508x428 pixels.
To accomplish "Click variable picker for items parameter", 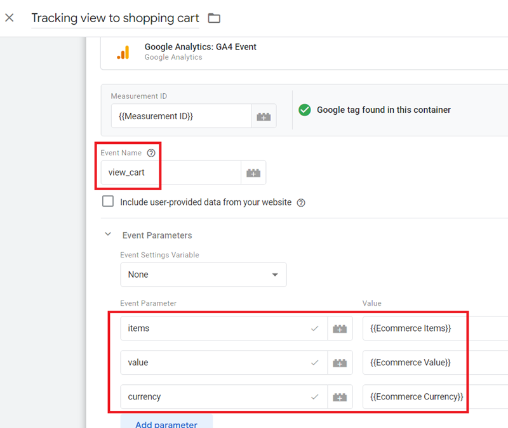I will 340,328.
